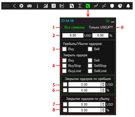Click the up-down arrows trade icon
The height and width of the screenshot is (117, 135).
(72, 6)
